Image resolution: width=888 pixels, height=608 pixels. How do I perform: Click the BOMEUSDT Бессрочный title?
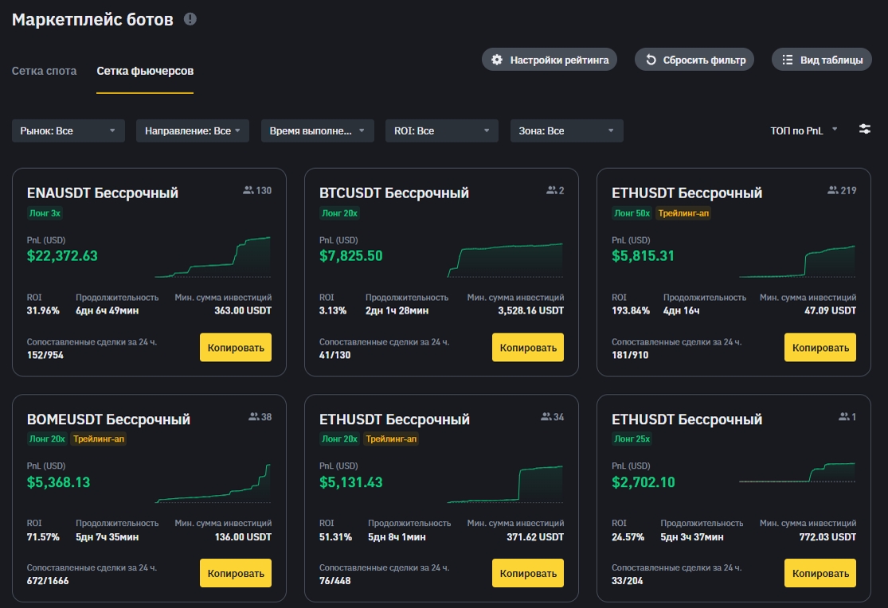pyautogui.click(x=109, y=419)
